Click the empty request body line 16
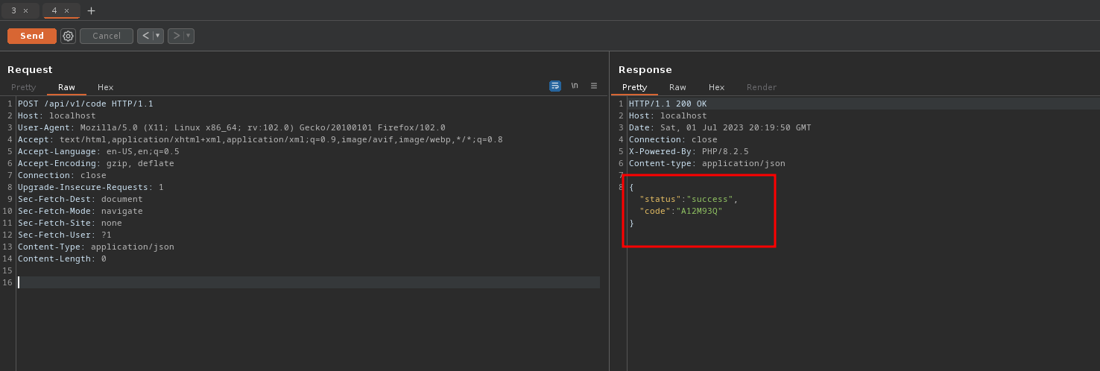Viewport: 1100px width, 371px height. pyautogui.click(x=298, y=282)
